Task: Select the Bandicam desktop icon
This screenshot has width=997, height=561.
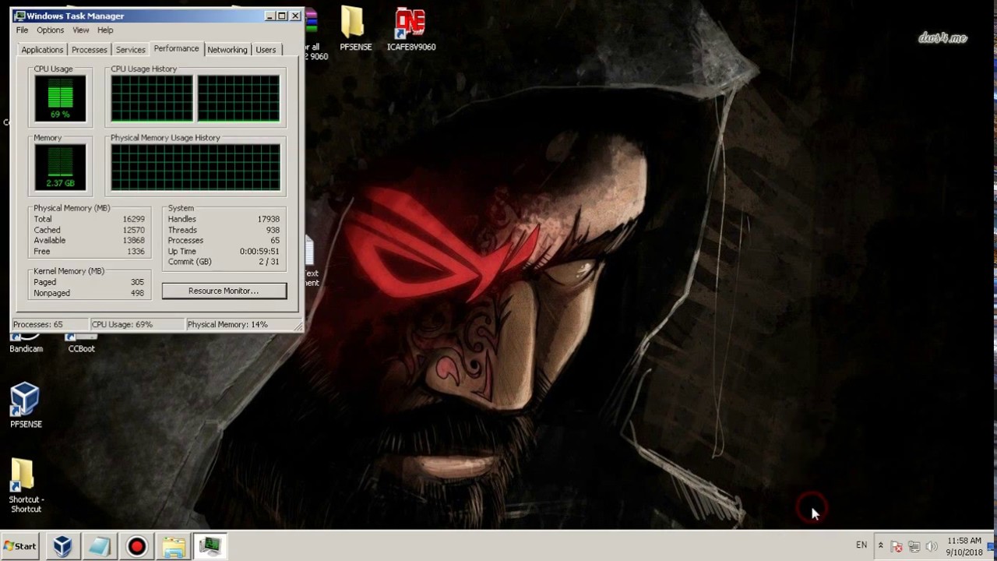Action: [26, 343]
